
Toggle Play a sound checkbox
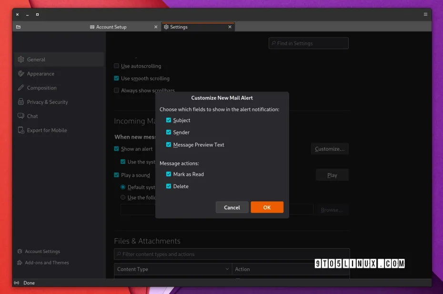(116, 175)
